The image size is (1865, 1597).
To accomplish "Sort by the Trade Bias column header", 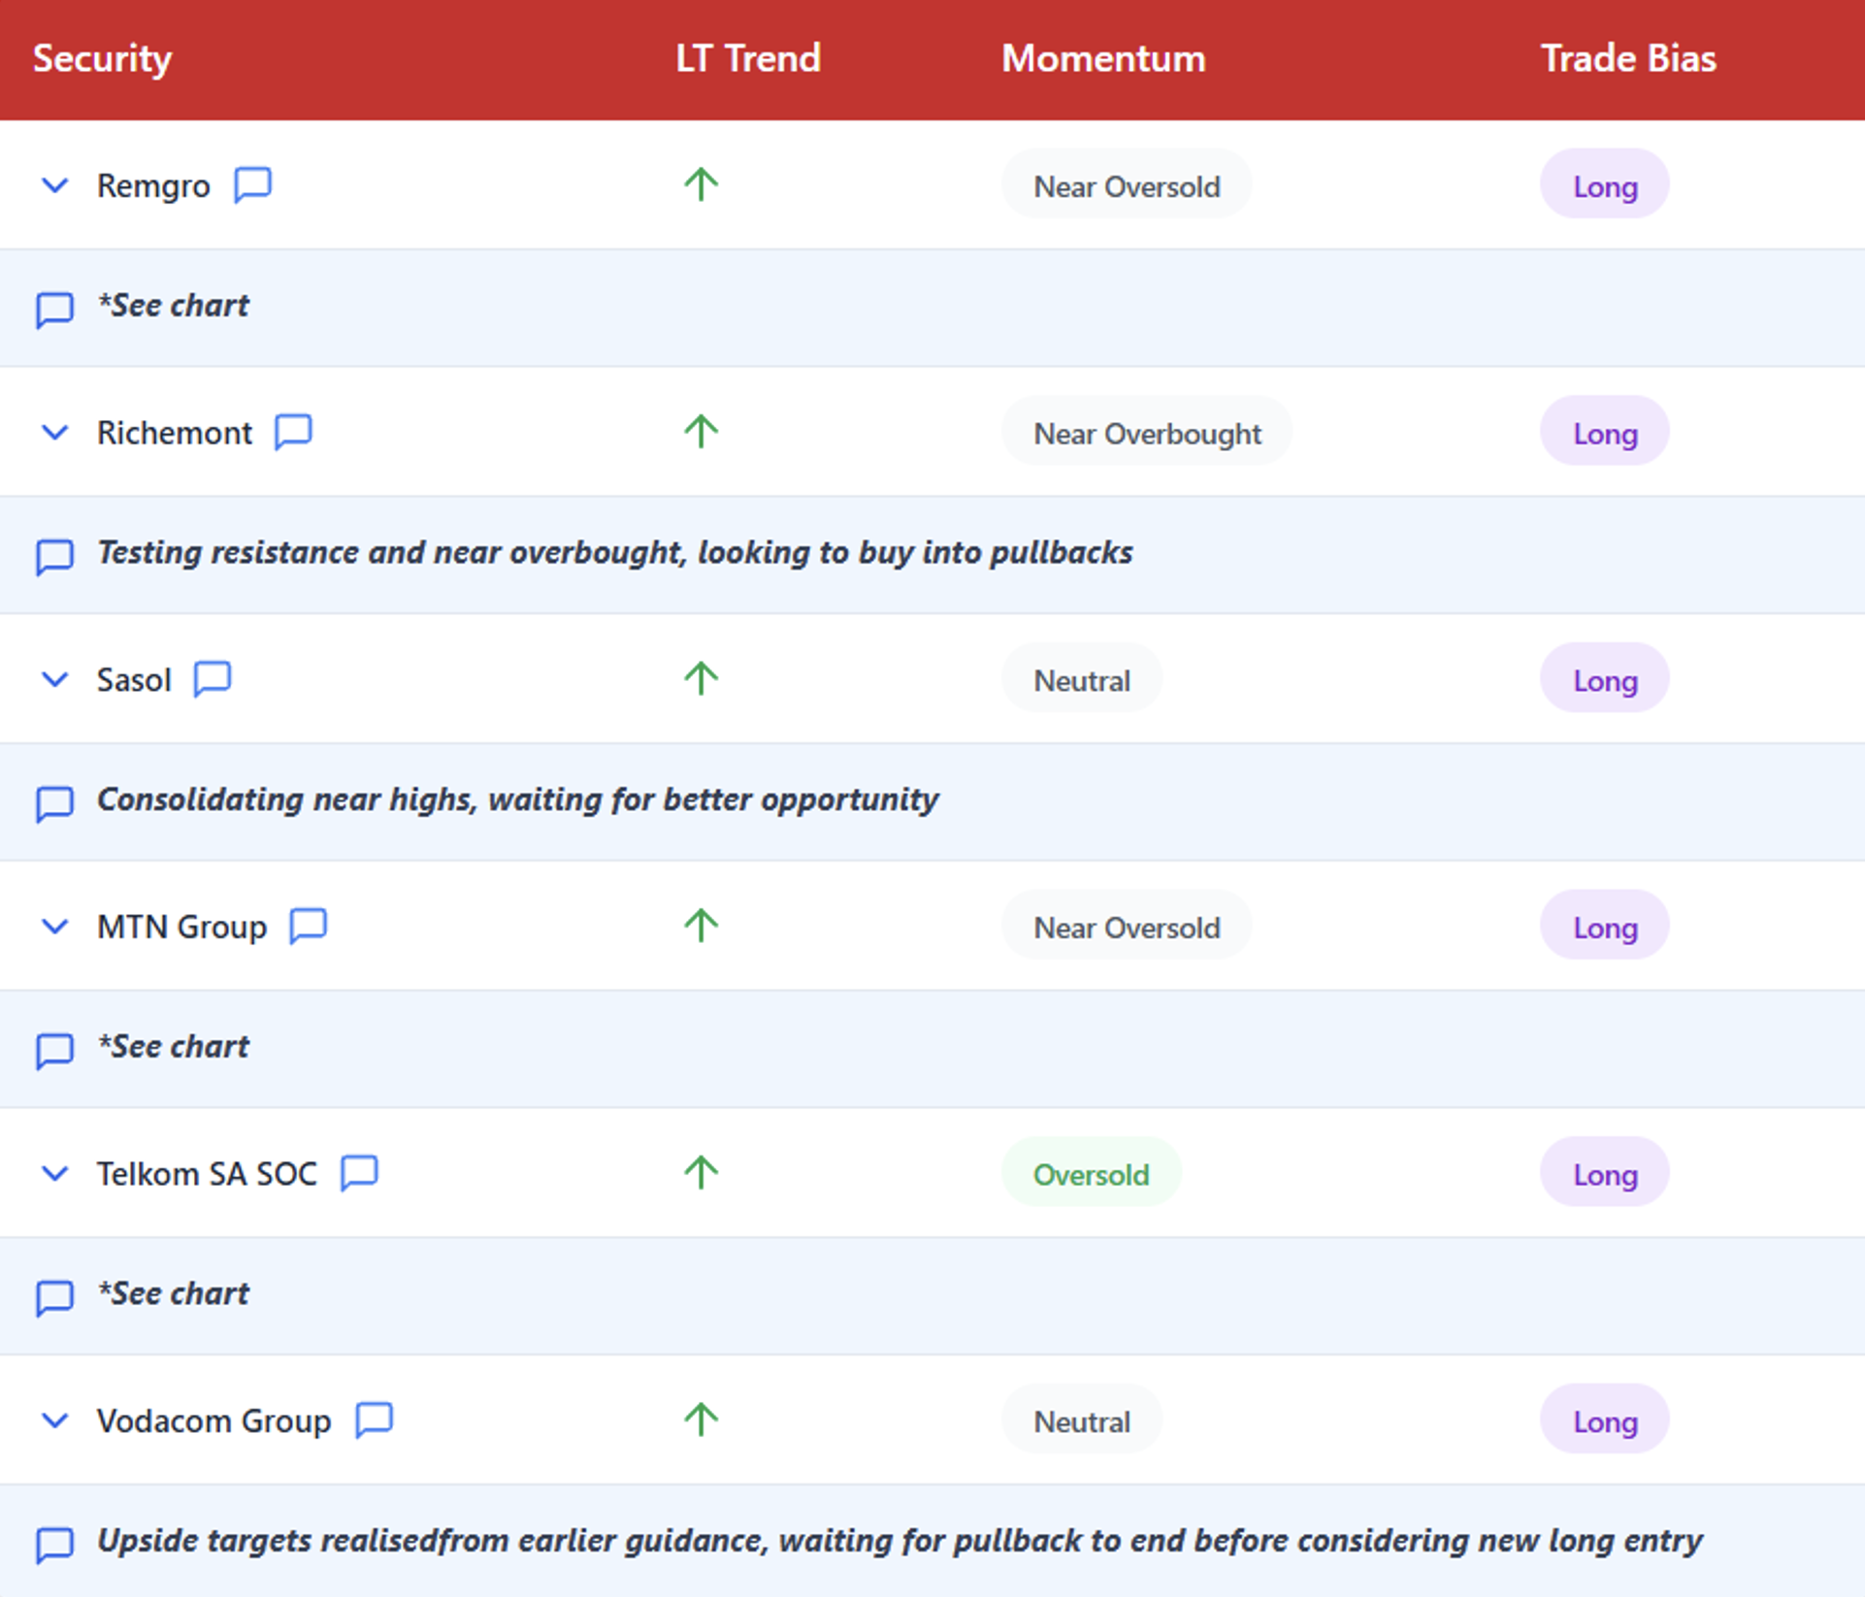I will click(1628, 58).
